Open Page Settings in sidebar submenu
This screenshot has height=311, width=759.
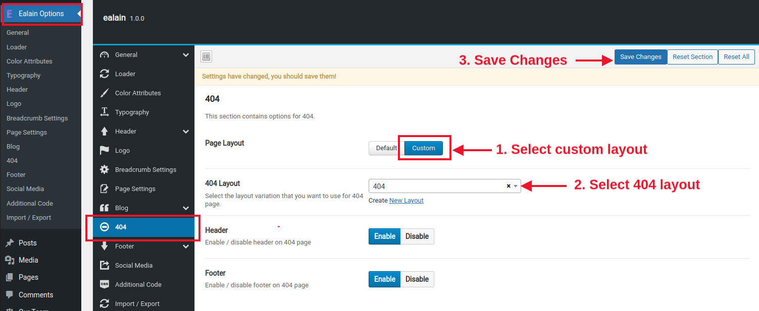coord(27,132)
